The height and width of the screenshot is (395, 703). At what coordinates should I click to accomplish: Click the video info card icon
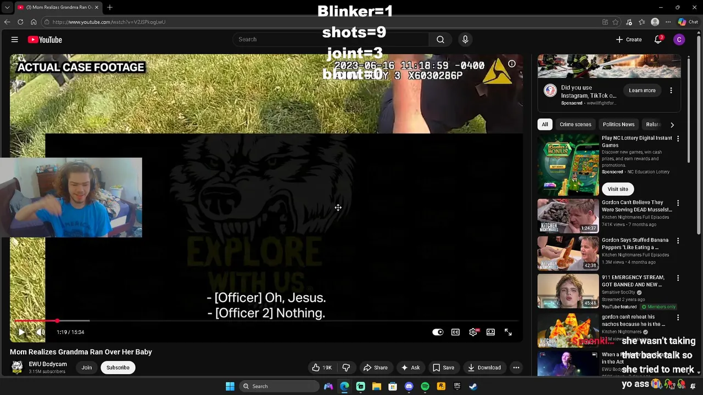click(512, 64)
